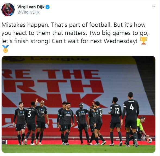This screenshot has height=156, width=160.
Task: Click the leftmost player in the photo
Action: 20,123
